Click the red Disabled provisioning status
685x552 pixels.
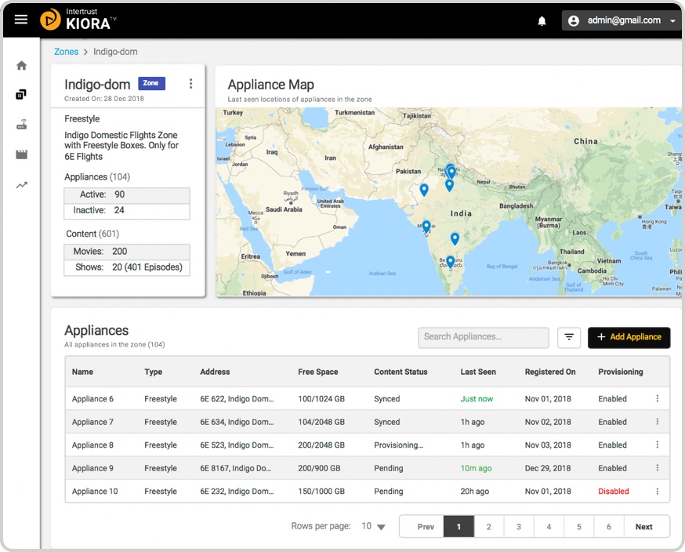point(614,492)
